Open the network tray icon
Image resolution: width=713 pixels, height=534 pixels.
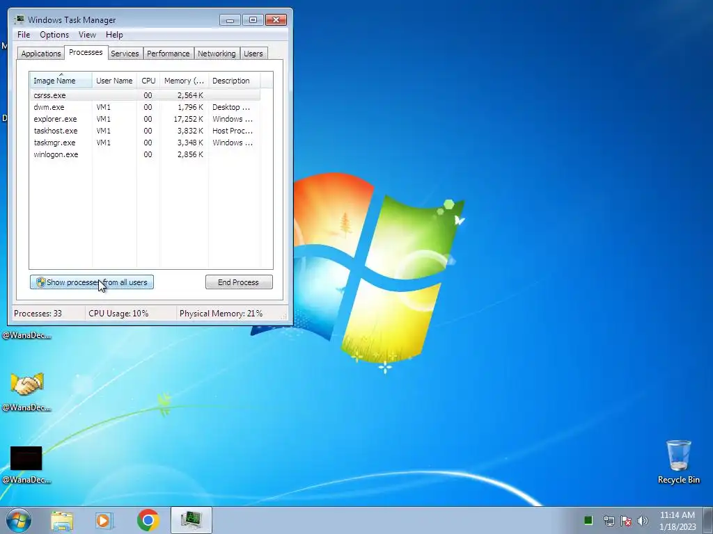pos(609,520)
